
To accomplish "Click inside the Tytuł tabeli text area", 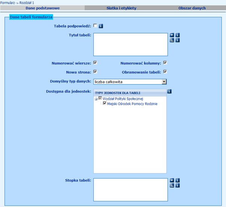I will tap(130, 44).
